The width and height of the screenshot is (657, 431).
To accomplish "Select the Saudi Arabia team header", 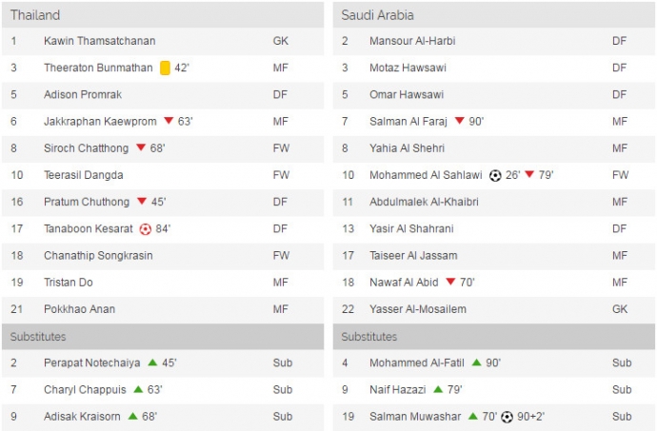I will point(377,15).
